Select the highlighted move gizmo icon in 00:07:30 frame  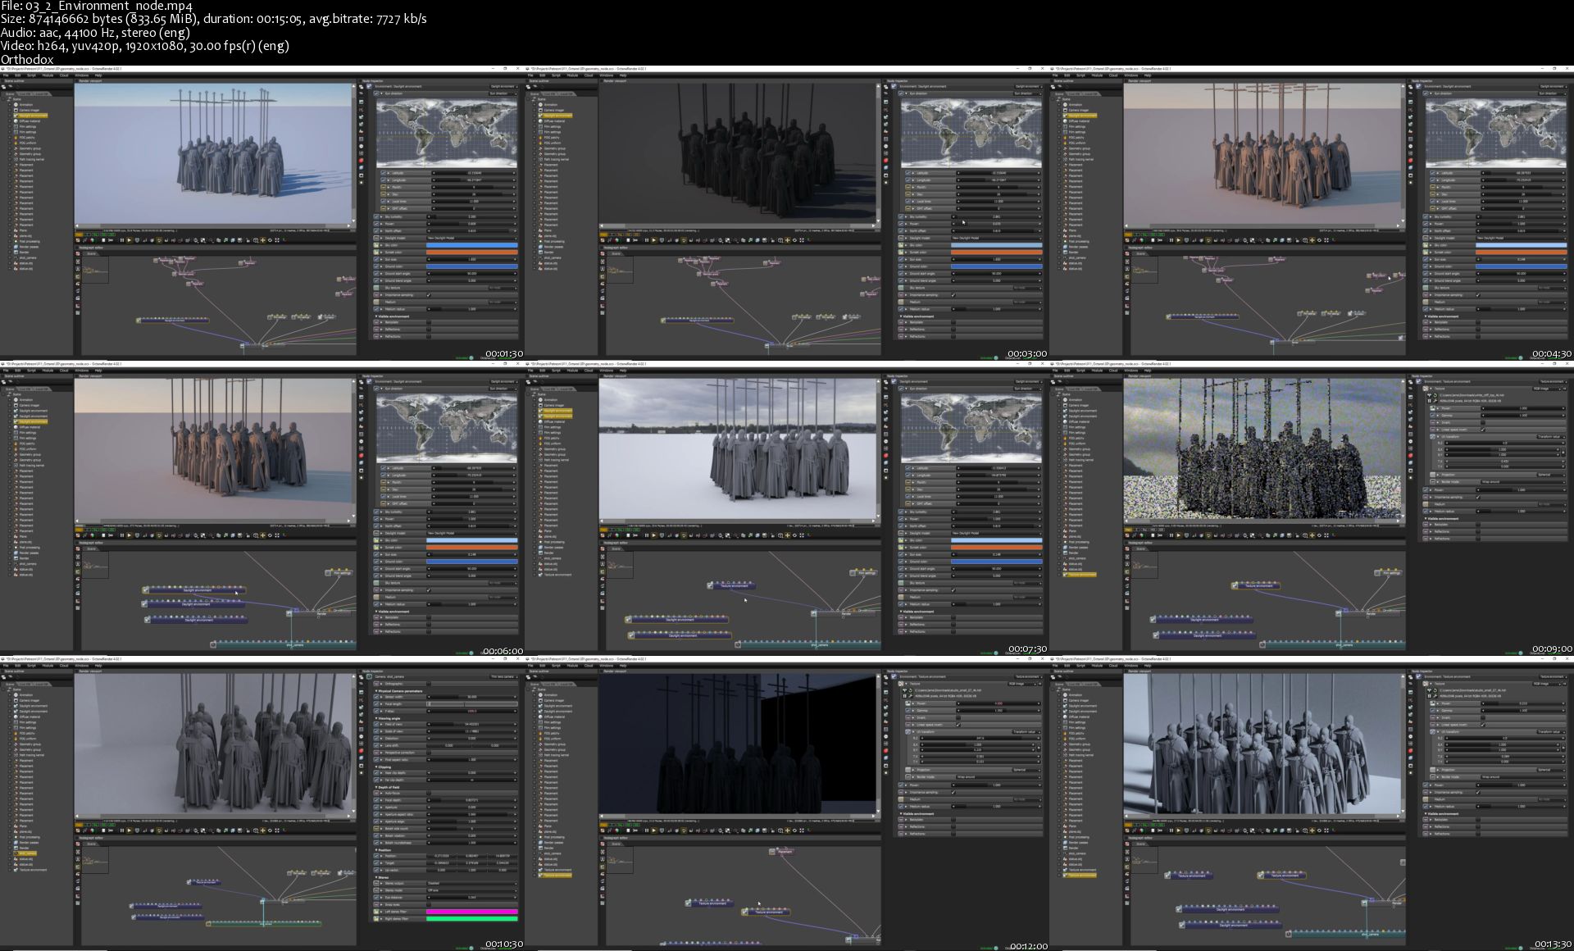tap(787, 535)
